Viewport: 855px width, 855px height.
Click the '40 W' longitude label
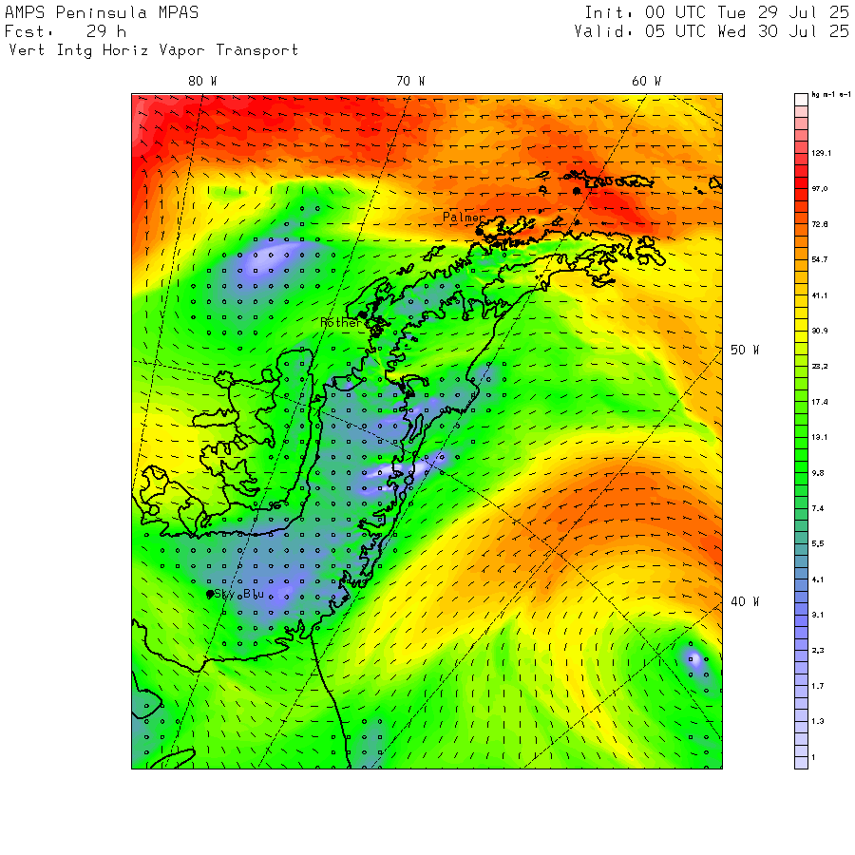(745, 601)
